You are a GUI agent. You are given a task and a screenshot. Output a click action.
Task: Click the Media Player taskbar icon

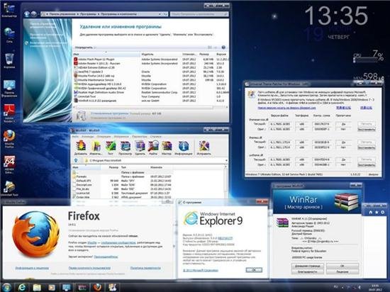52,287
